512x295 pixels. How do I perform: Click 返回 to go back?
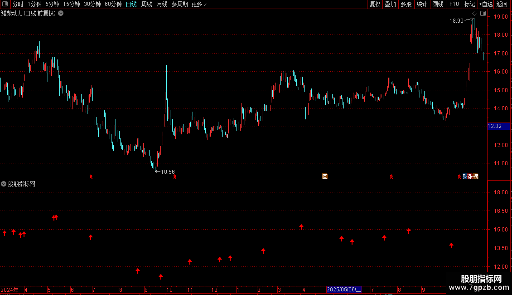pos(502,4)
